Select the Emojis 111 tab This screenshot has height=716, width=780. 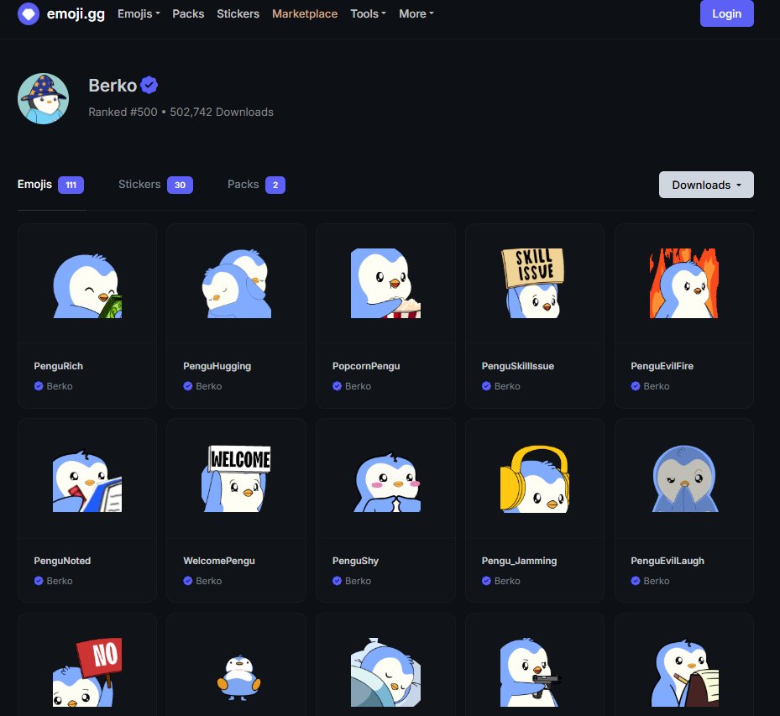[50, 185]
